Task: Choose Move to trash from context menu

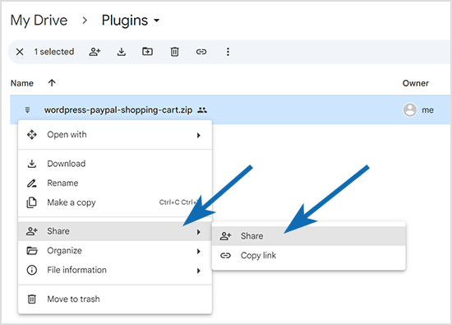Action: pos(115,299)
